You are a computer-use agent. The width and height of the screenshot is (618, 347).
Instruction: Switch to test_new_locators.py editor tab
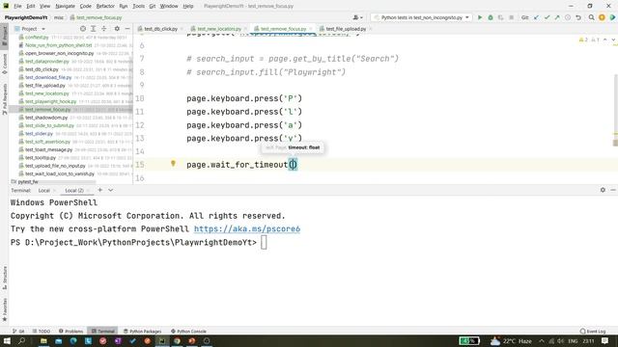coord(219,29)
